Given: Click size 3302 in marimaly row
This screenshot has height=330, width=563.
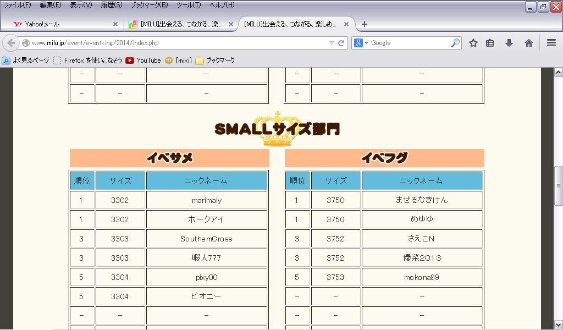Looking at the screenshot, I should [120, 200].
